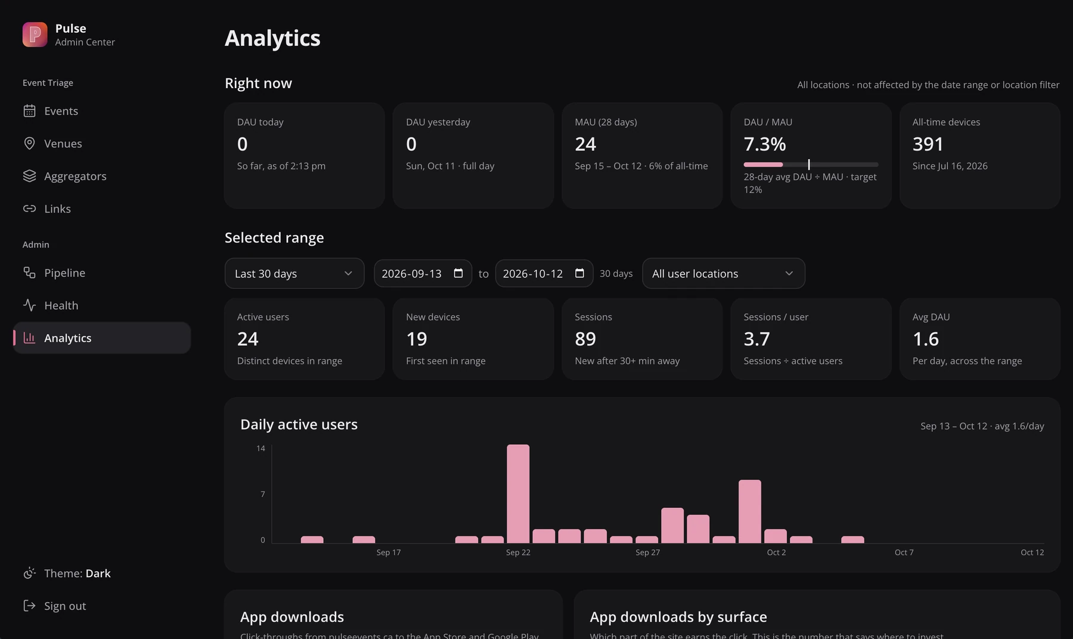1073x639 pixels.
Task: Open calendar picker for end date 2026-10-12
Action: click(579, 273)
